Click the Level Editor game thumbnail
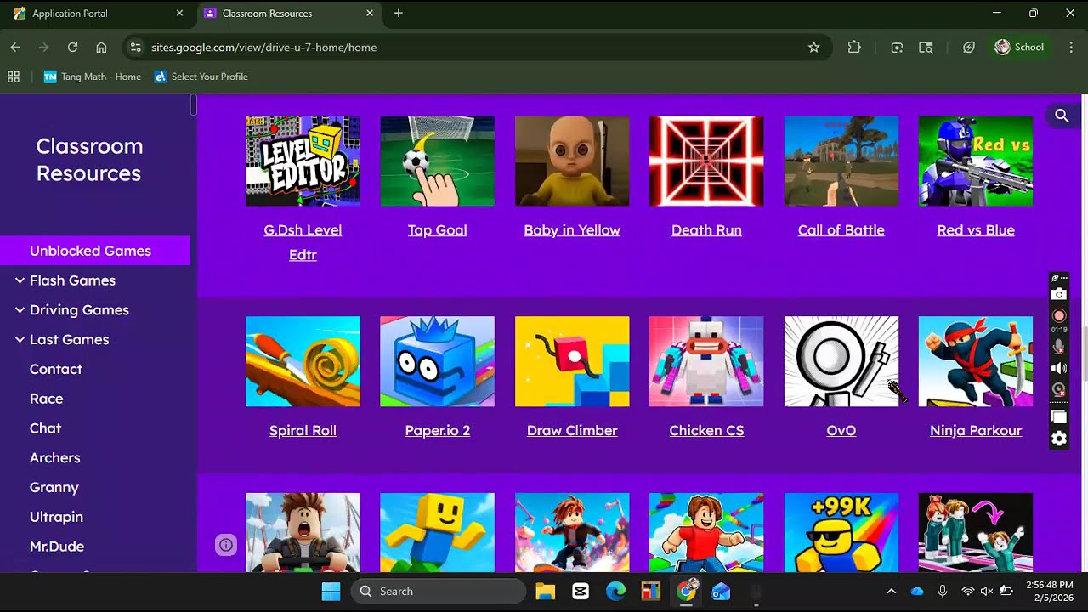Screen dimensions: 1088x612 tap(303, 161)
